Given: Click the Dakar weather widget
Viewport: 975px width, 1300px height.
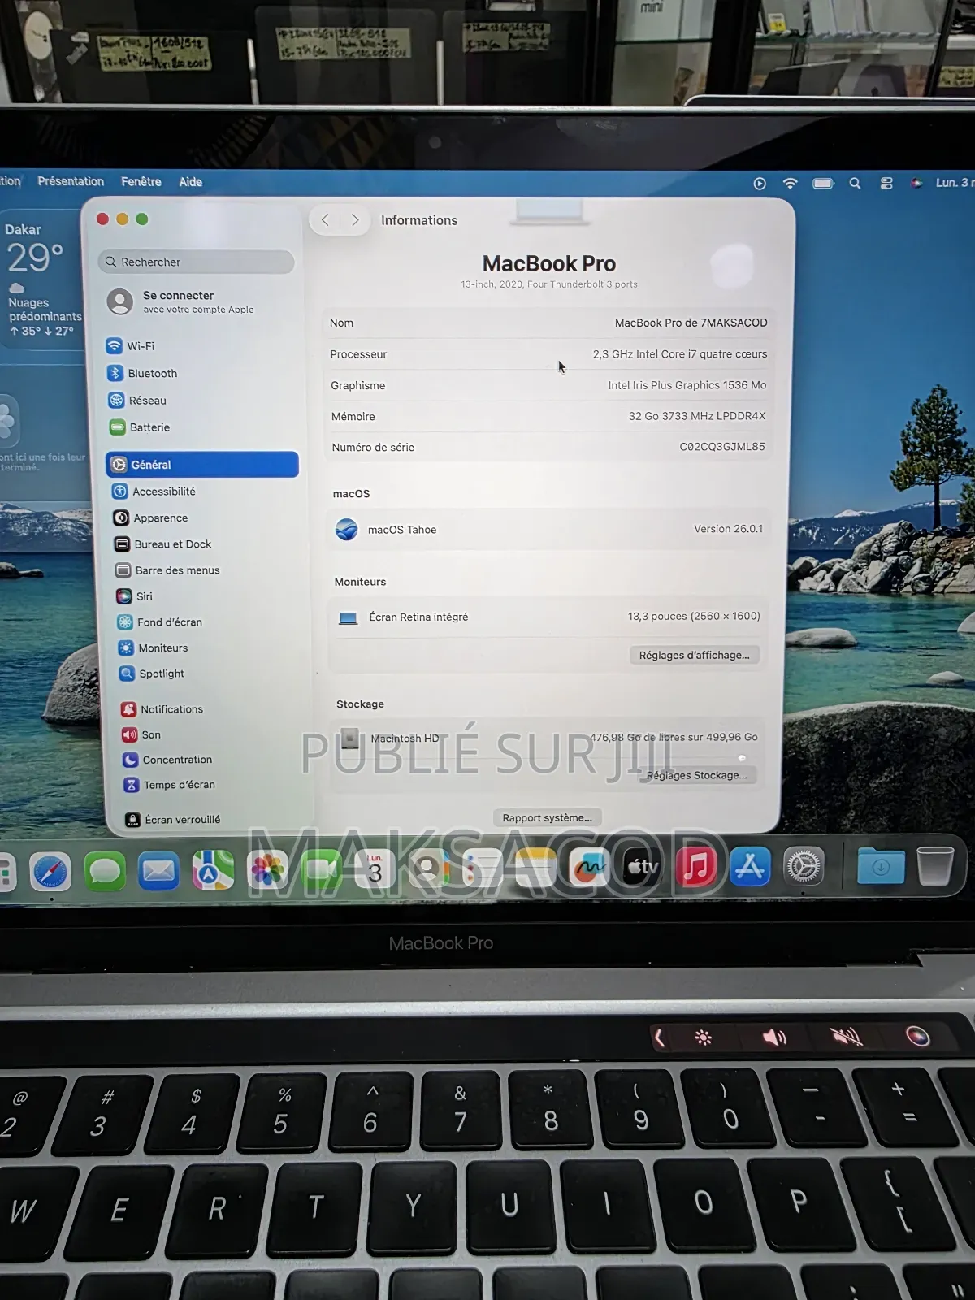Looking at the screenshot, I should tap(42, 279).
